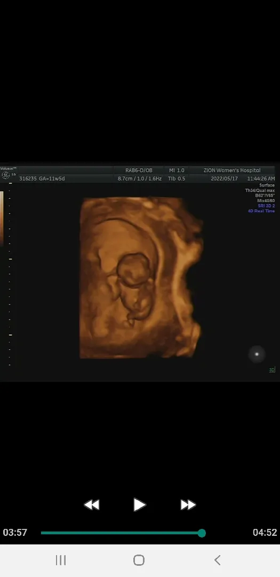
Task: Rewind the video with the double-left arrows
Action: pos(92,504)
